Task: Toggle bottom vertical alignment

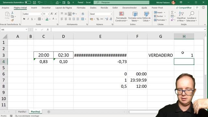Action: tap(70, 14)
